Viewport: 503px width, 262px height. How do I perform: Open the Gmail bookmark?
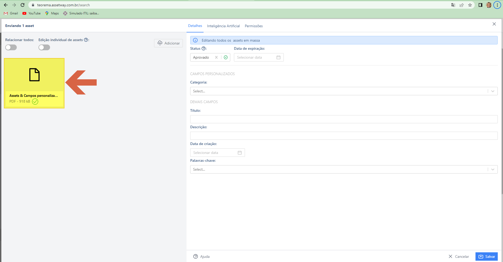11,13
